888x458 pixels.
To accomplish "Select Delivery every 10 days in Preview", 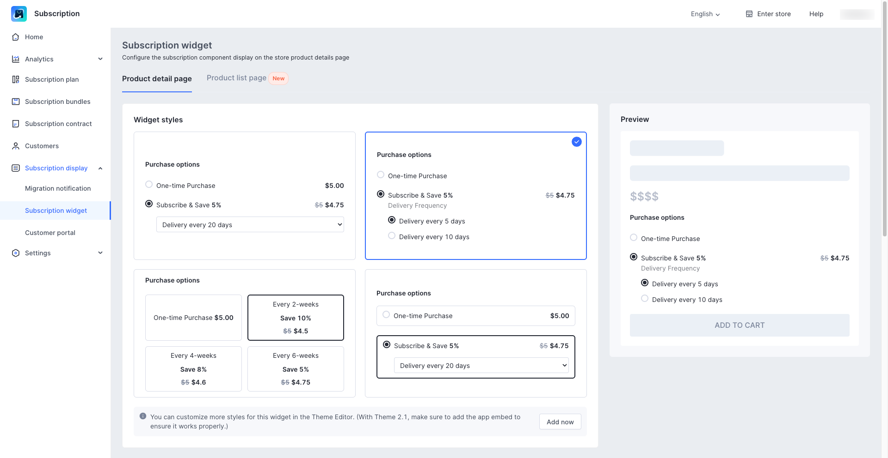I will point(645,299).
